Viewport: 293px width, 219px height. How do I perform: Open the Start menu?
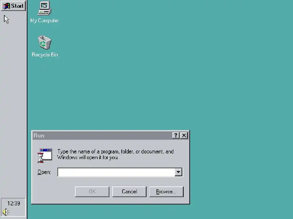pos(13,6)
